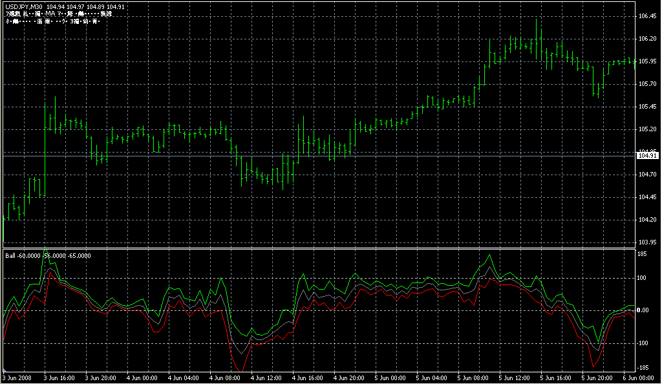662x384 pixels.
Task: Select the -100 level on indicator scale
Action: [644, 343]
